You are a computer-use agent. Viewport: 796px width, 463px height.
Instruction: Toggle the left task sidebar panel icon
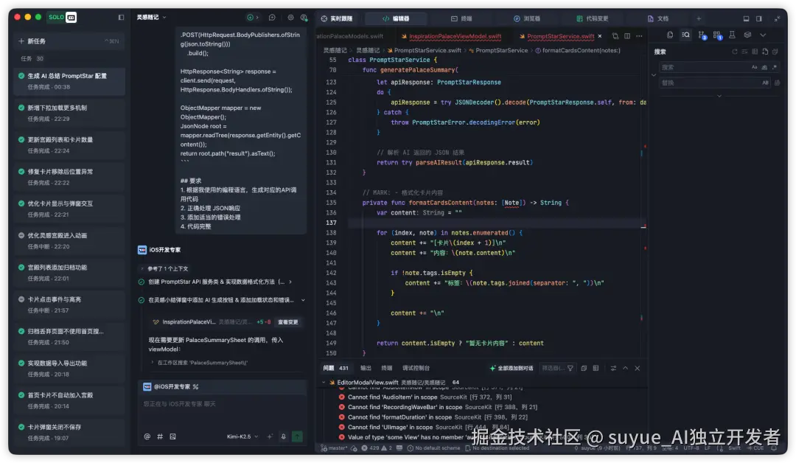pos(121,17)
